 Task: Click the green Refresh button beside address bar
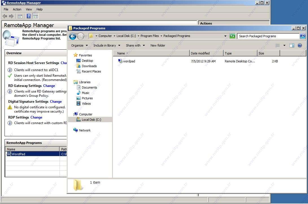pos(232,36)
